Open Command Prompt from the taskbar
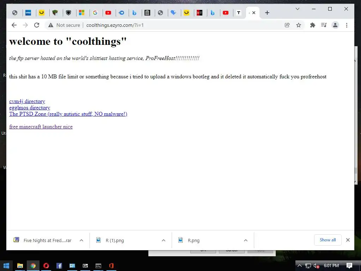Viewport: 361px width, 271px height. tap(98, 266)
